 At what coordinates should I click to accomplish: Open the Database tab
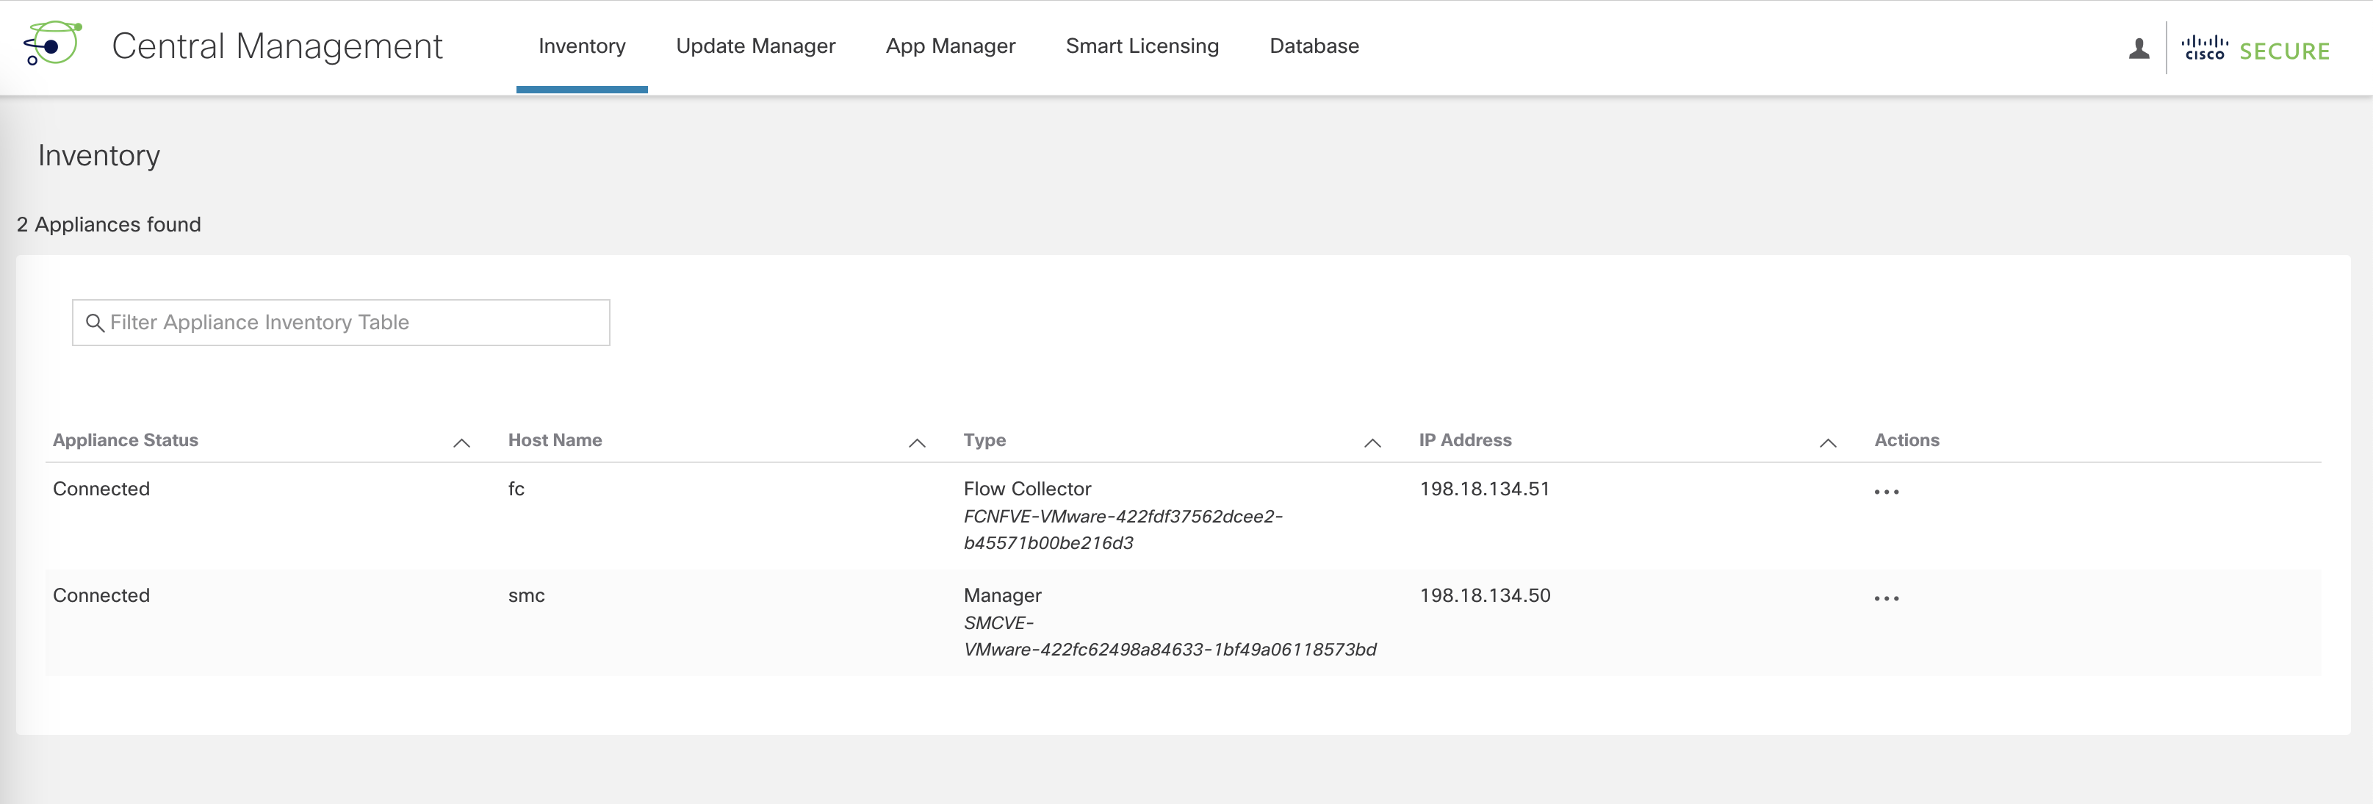1314,46
